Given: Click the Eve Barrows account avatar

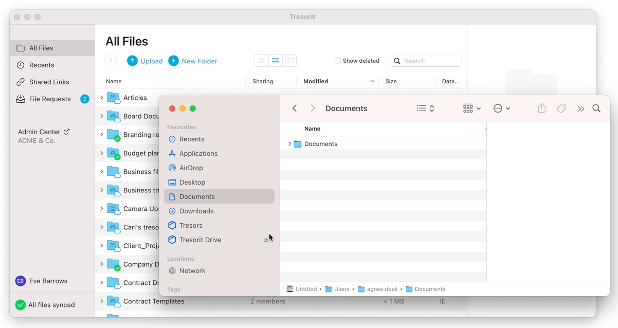Looking at the screenshot, I should [x=21, y=281].
